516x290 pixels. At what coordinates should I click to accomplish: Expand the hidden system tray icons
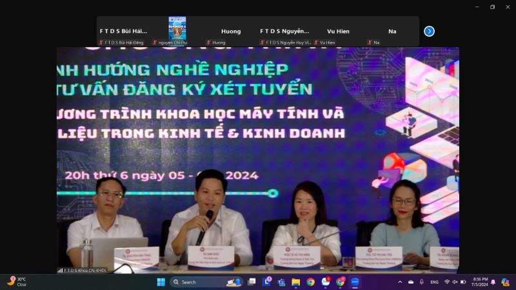tap(400, 282)
